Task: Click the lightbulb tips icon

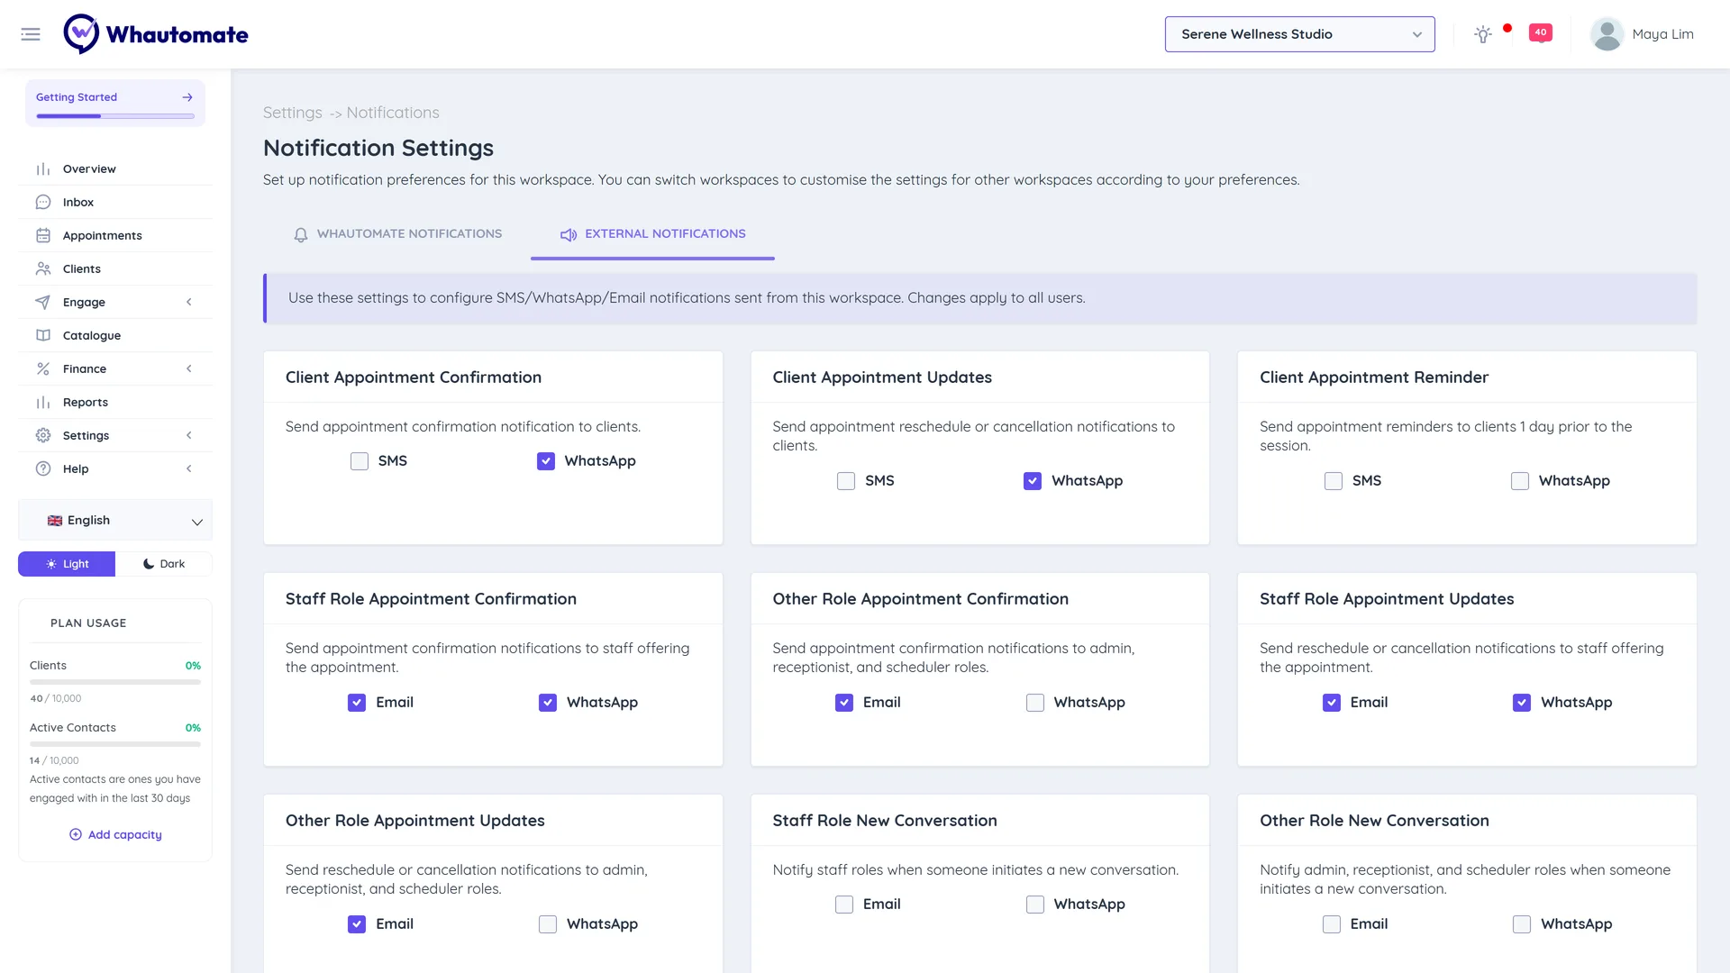Action: (x=1482, y=34)
